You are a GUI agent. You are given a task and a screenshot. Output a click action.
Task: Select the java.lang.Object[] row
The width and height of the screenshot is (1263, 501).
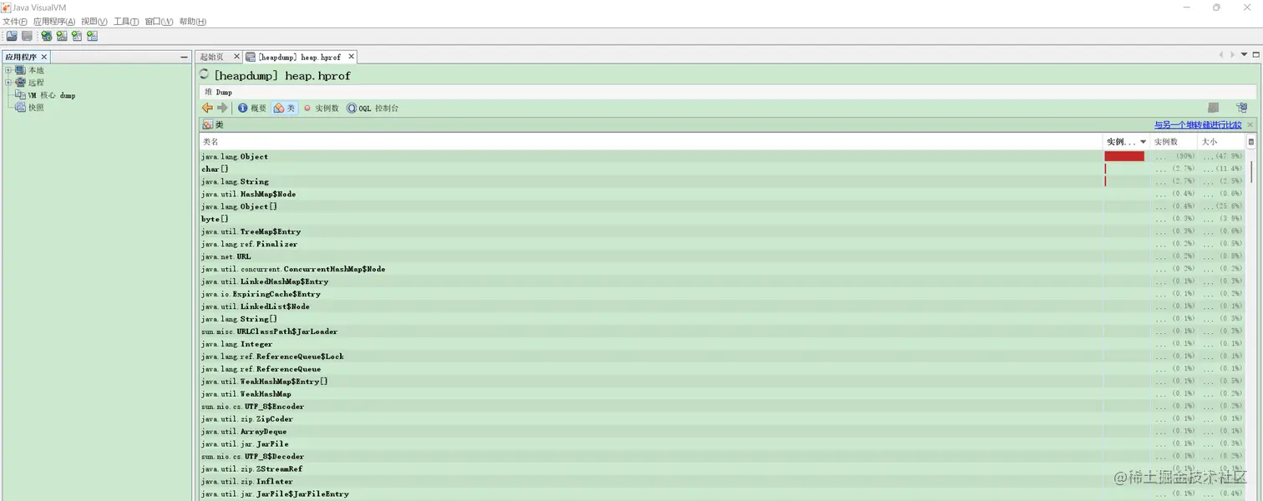(723, 206)
